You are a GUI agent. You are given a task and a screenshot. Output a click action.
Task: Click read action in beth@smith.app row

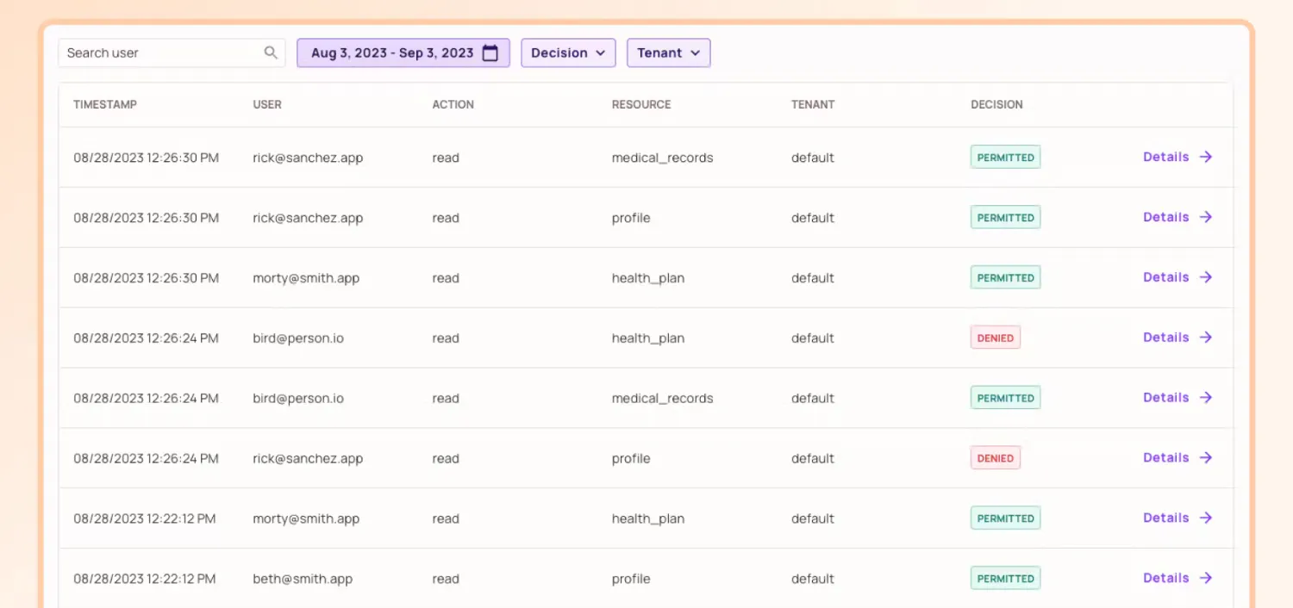(x=446, y=579)
